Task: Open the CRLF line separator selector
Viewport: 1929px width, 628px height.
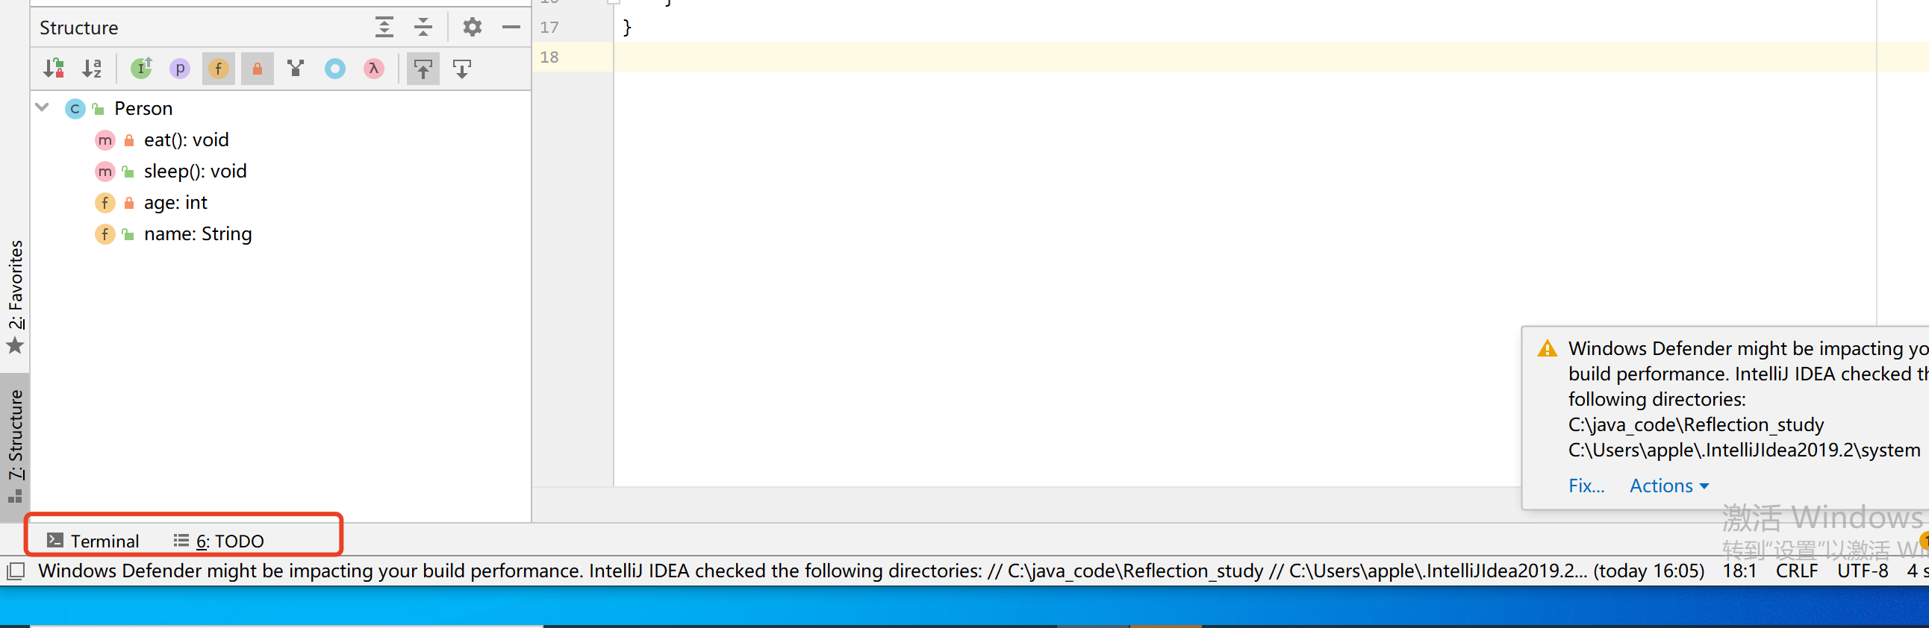Action: pyautogui.click(x=1795, y=571)
